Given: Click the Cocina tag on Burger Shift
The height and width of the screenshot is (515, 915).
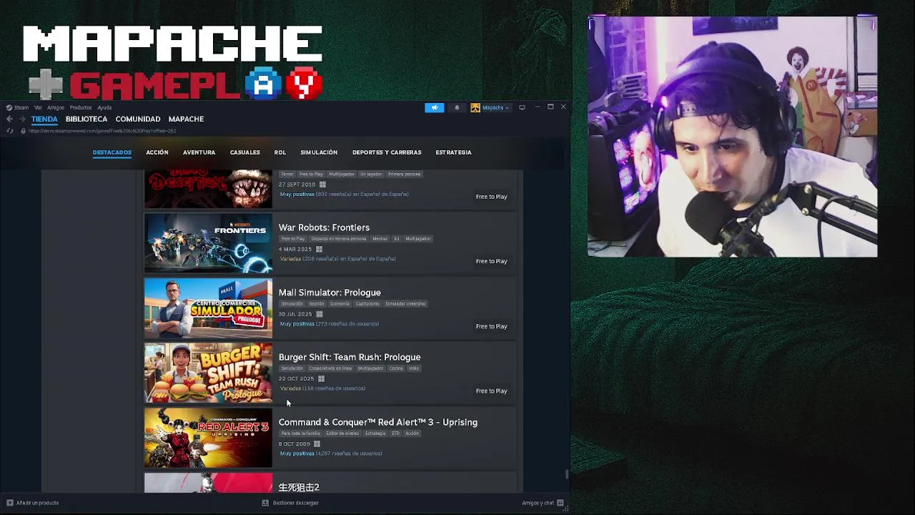Looking at the screenshot, I should (x=396, y=368).
